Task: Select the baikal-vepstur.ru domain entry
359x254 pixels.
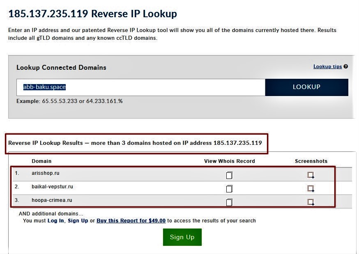Action: 52,187
